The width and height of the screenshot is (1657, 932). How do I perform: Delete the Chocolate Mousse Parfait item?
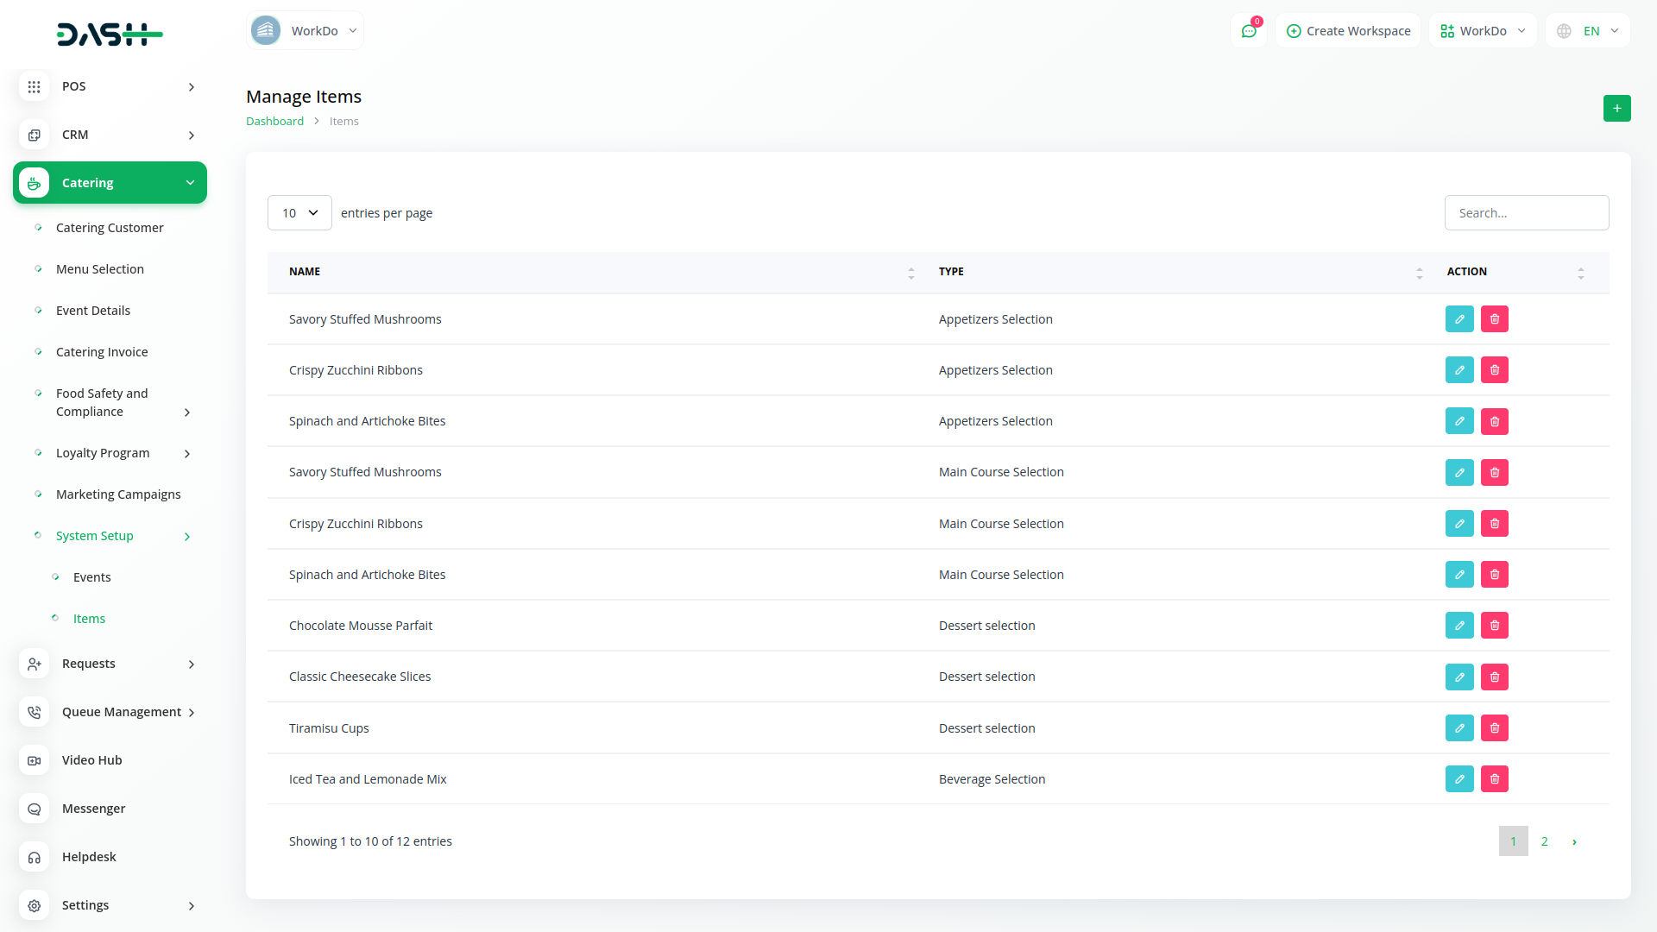click(x=1494, y=626)
